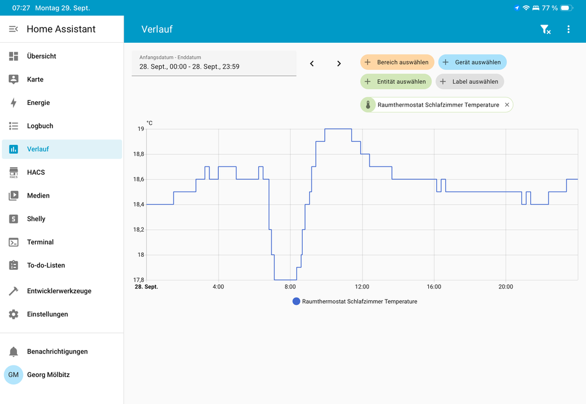Open Einstellungen gear in sidebar

13,314
